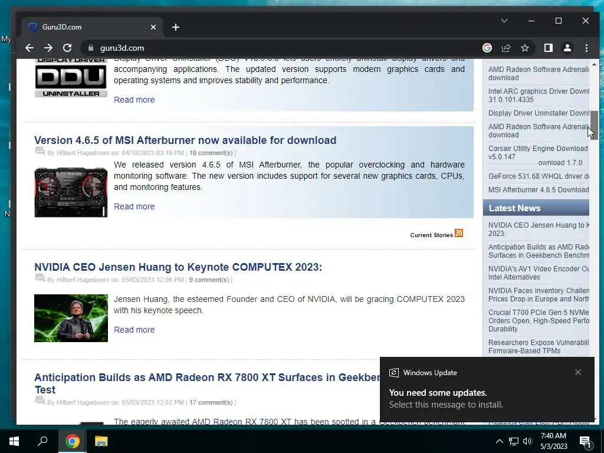The image size is (604, 453).
Task: Click the DDU Uninstaller thumbnail image
Action: tap(71, 77)
